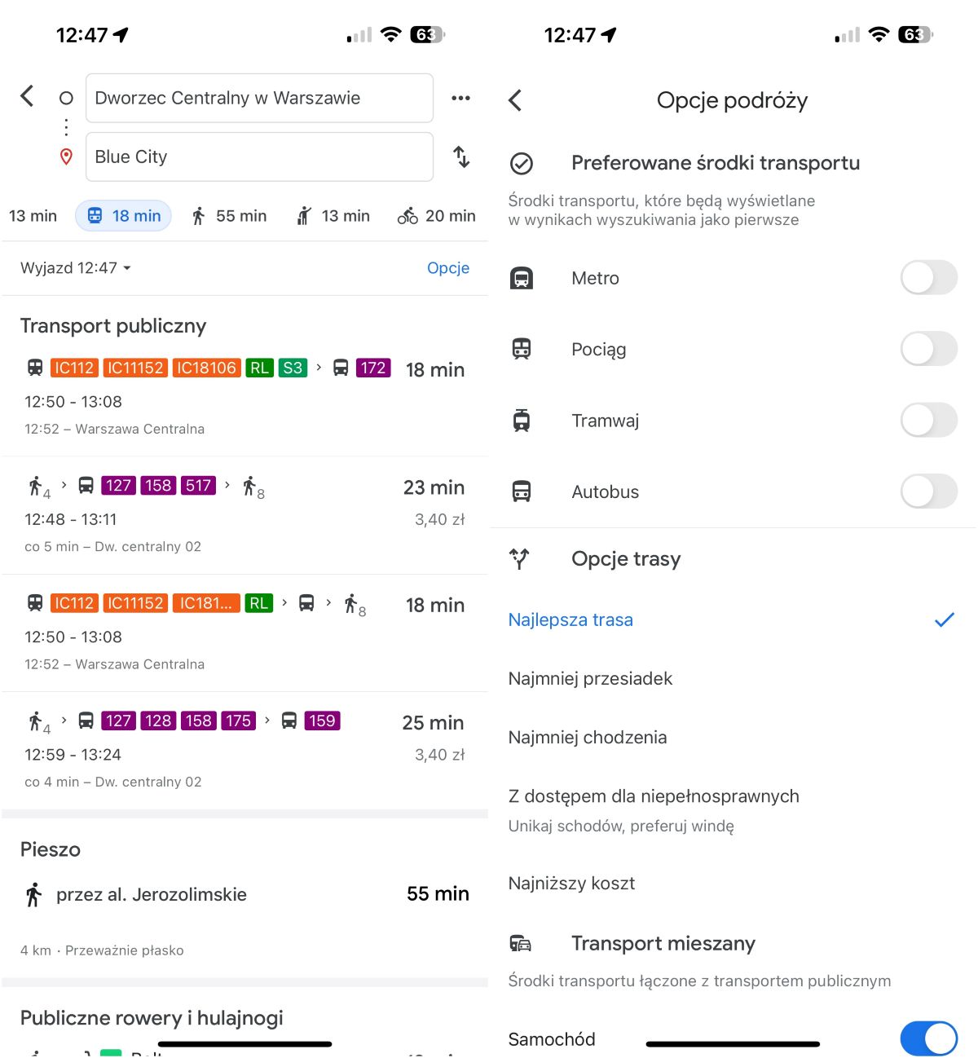Viewport: 978px width, 1058px height.
Task: Select the Najmniej przesiadek route option
Action: 591,679
